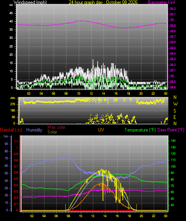Click the E compass direction label

pos(175,117)
